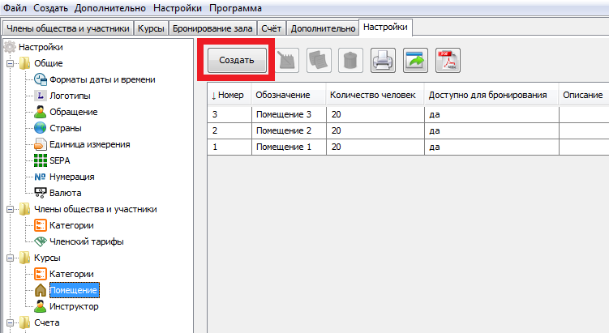Click the Создать button in toolbar

tap(237, 60)
